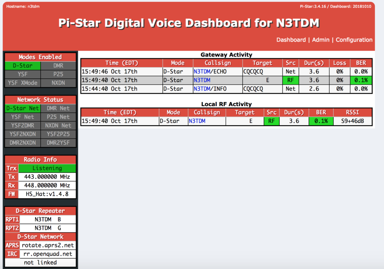Click the BER column header in Gateway Activity
The image size is (384, 269).
(x=361, y=63)
